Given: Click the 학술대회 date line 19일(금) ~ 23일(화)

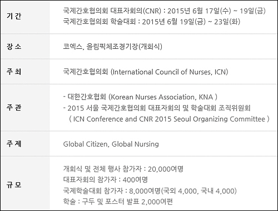Looking at the screenshot, I should point(152,22).
